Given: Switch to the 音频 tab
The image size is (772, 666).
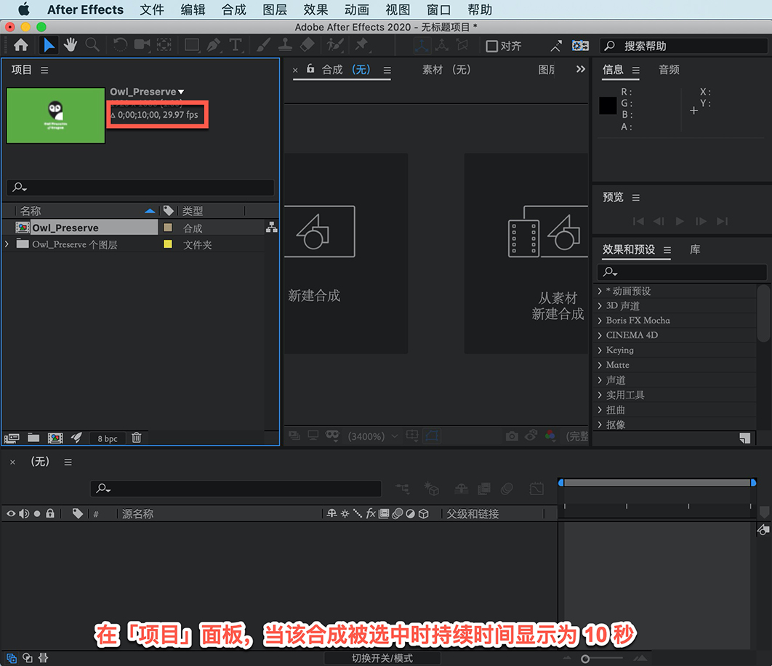Looking at the screenshot, I should tap(669, 70).
